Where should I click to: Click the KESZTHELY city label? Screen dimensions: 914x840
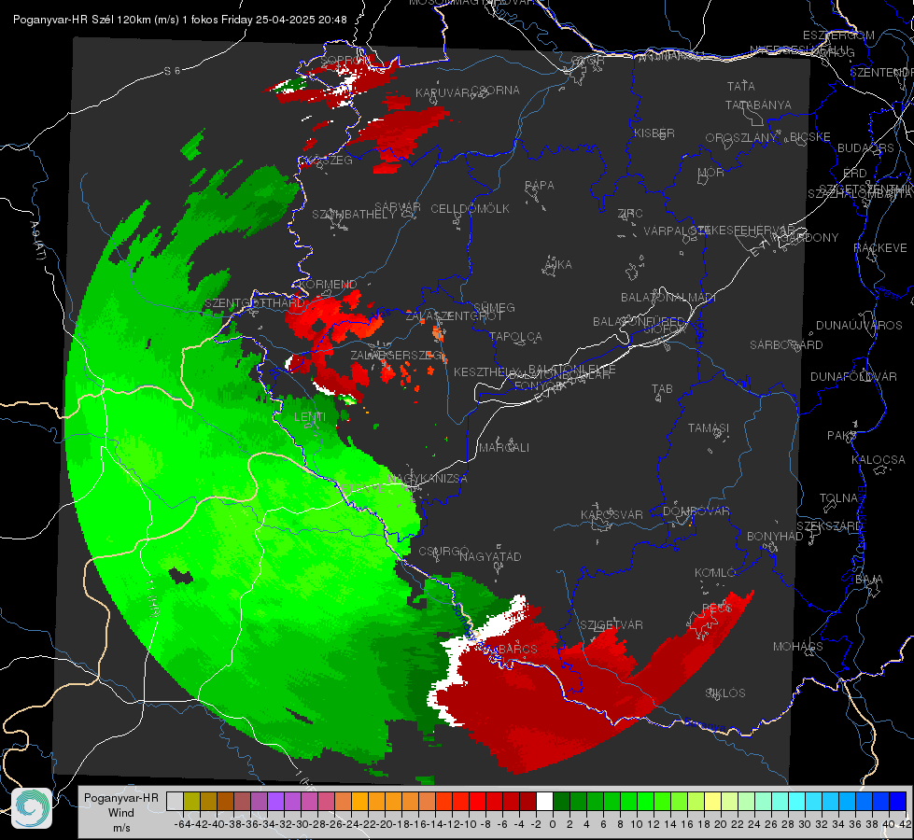(486, 371)
